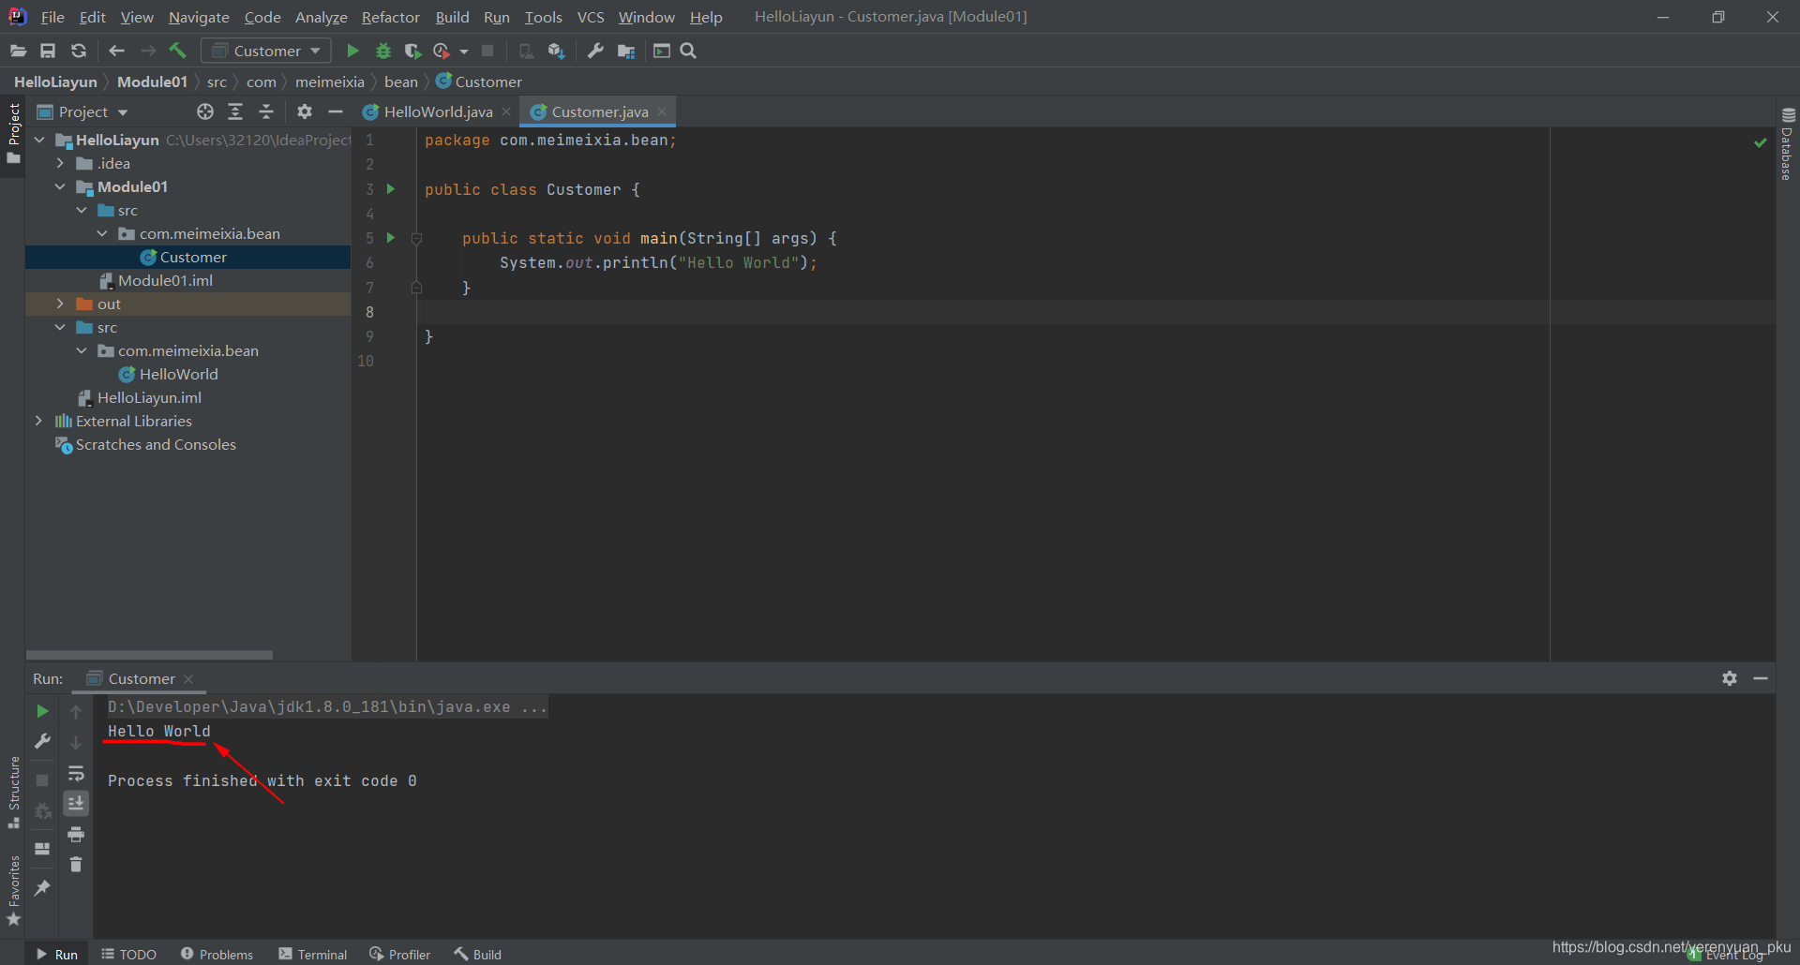The width and height of the screenshot is (1800, 965).
Task: Open the File menu
Action: pos(52,17)
